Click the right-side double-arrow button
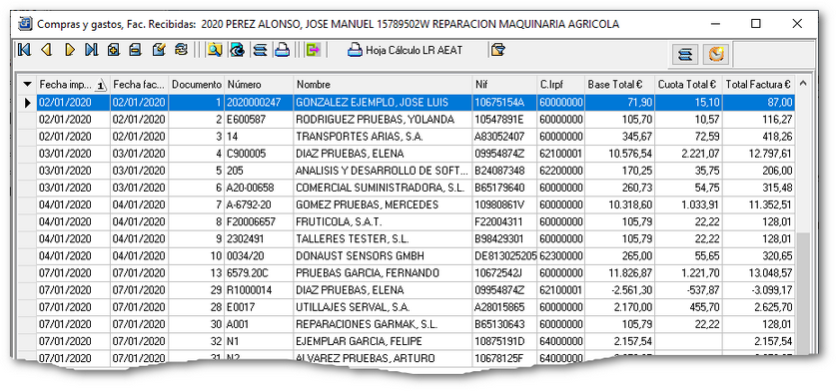 click(x=686, y=54)
